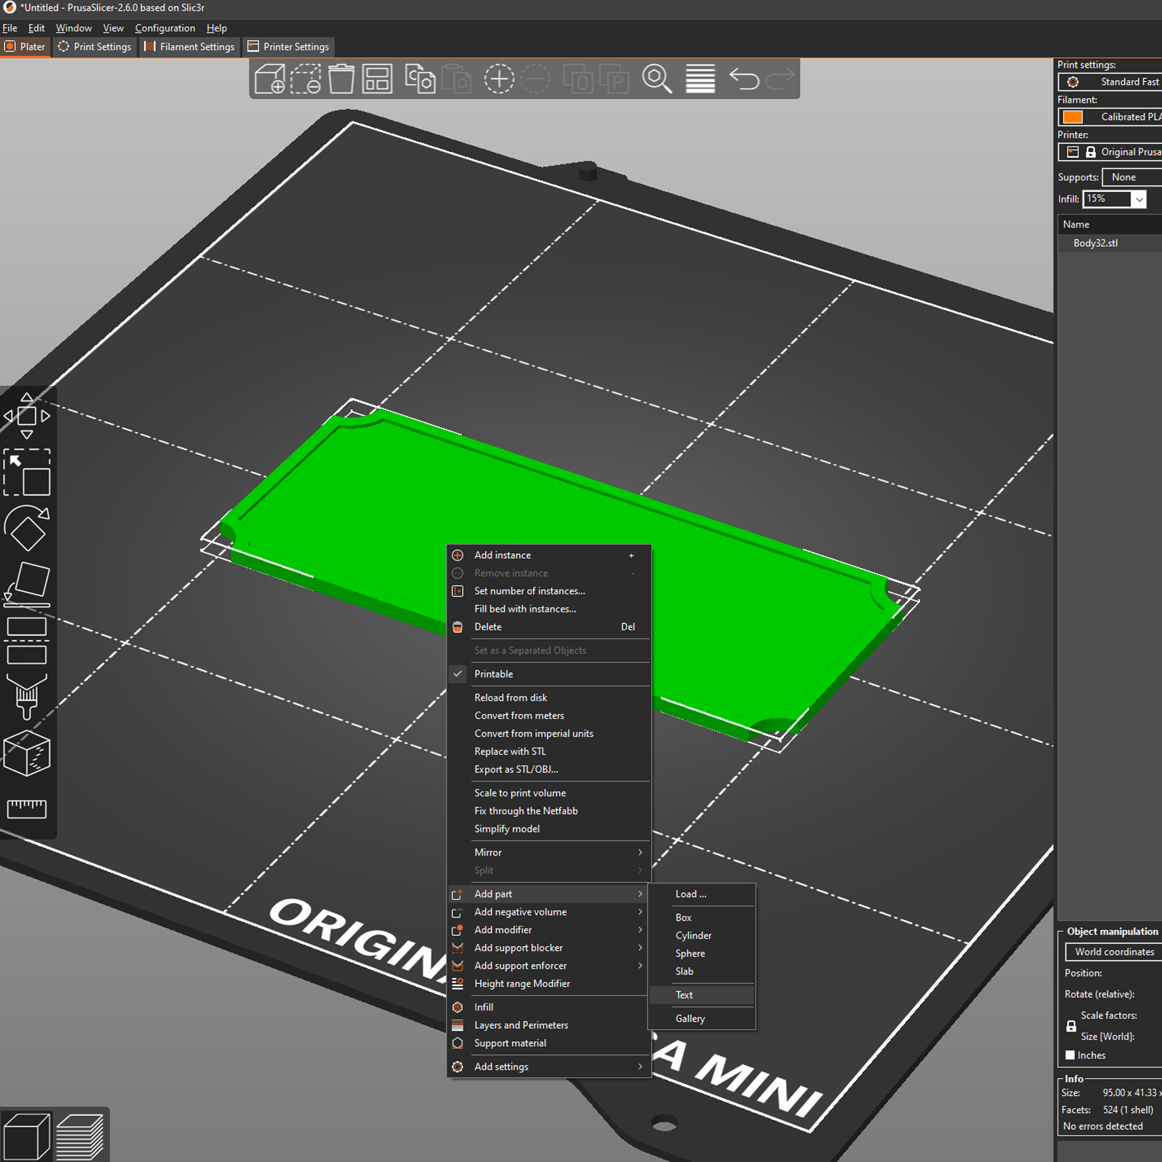Toggle scale factors lock icon
This screenshot has width=1162, height=1162.
pos(1071,1026)
